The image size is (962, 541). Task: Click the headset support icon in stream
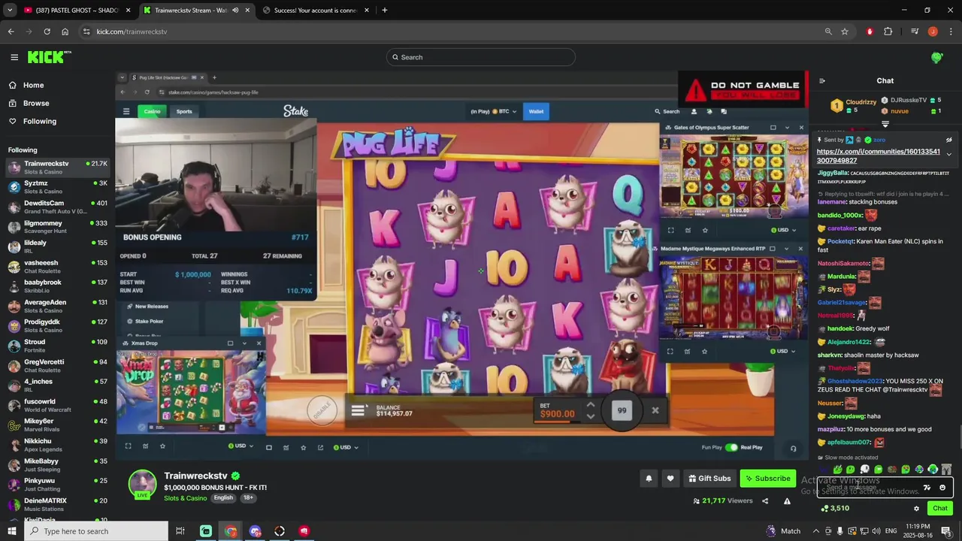tap(793, 449)
